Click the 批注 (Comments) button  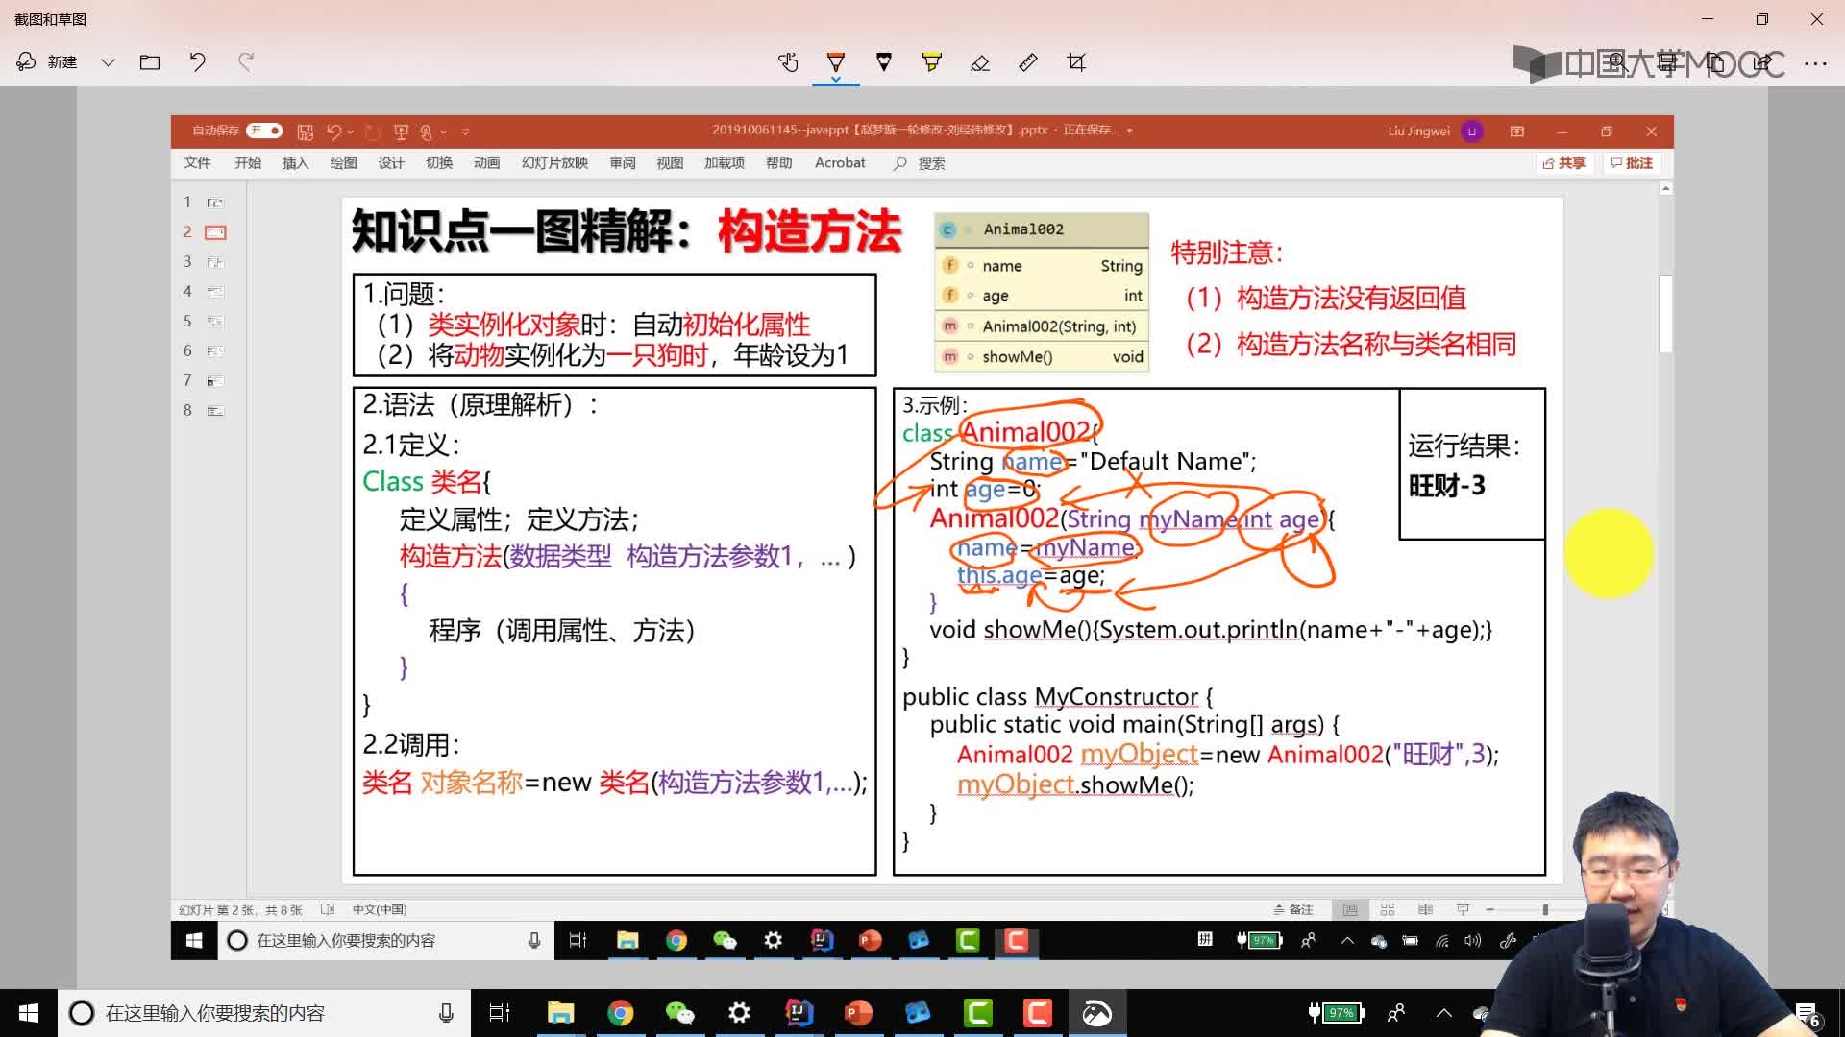[1634, 162]
